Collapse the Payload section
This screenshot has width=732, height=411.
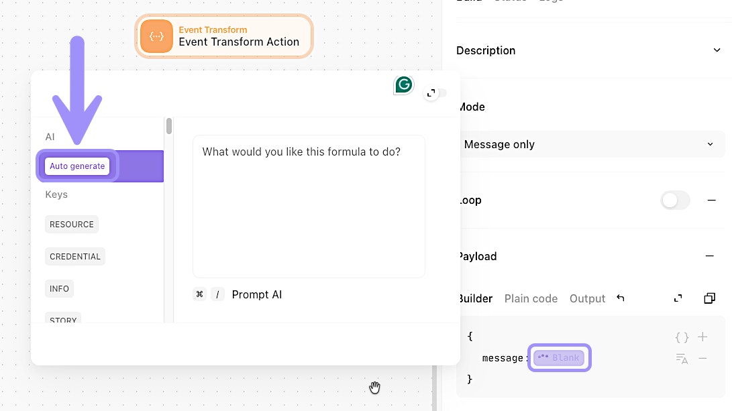click(x=709, y=256)
